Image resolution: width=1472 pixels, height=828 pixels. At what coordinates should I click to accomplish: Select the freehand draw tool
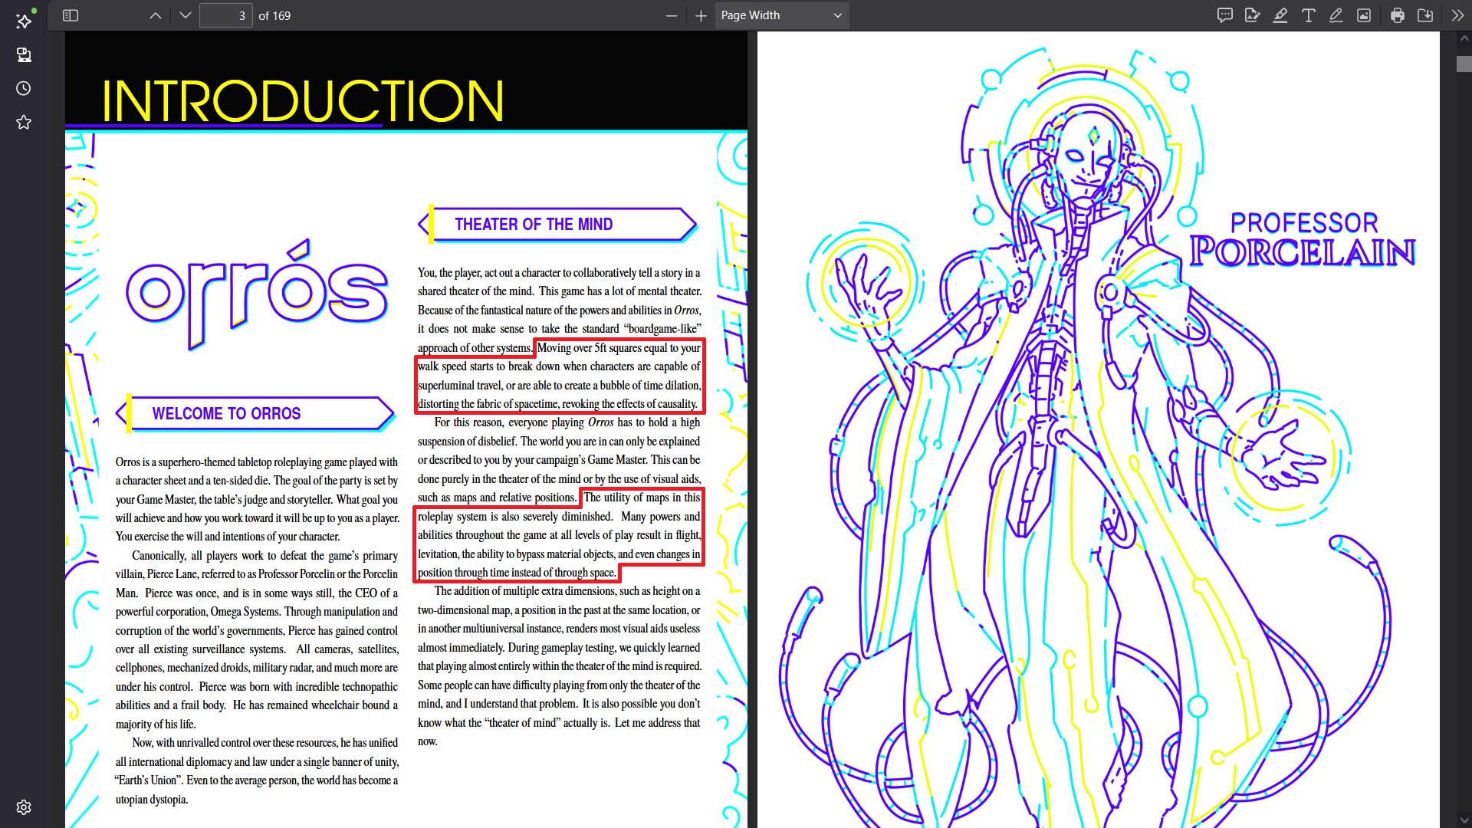pos(1336,15)
